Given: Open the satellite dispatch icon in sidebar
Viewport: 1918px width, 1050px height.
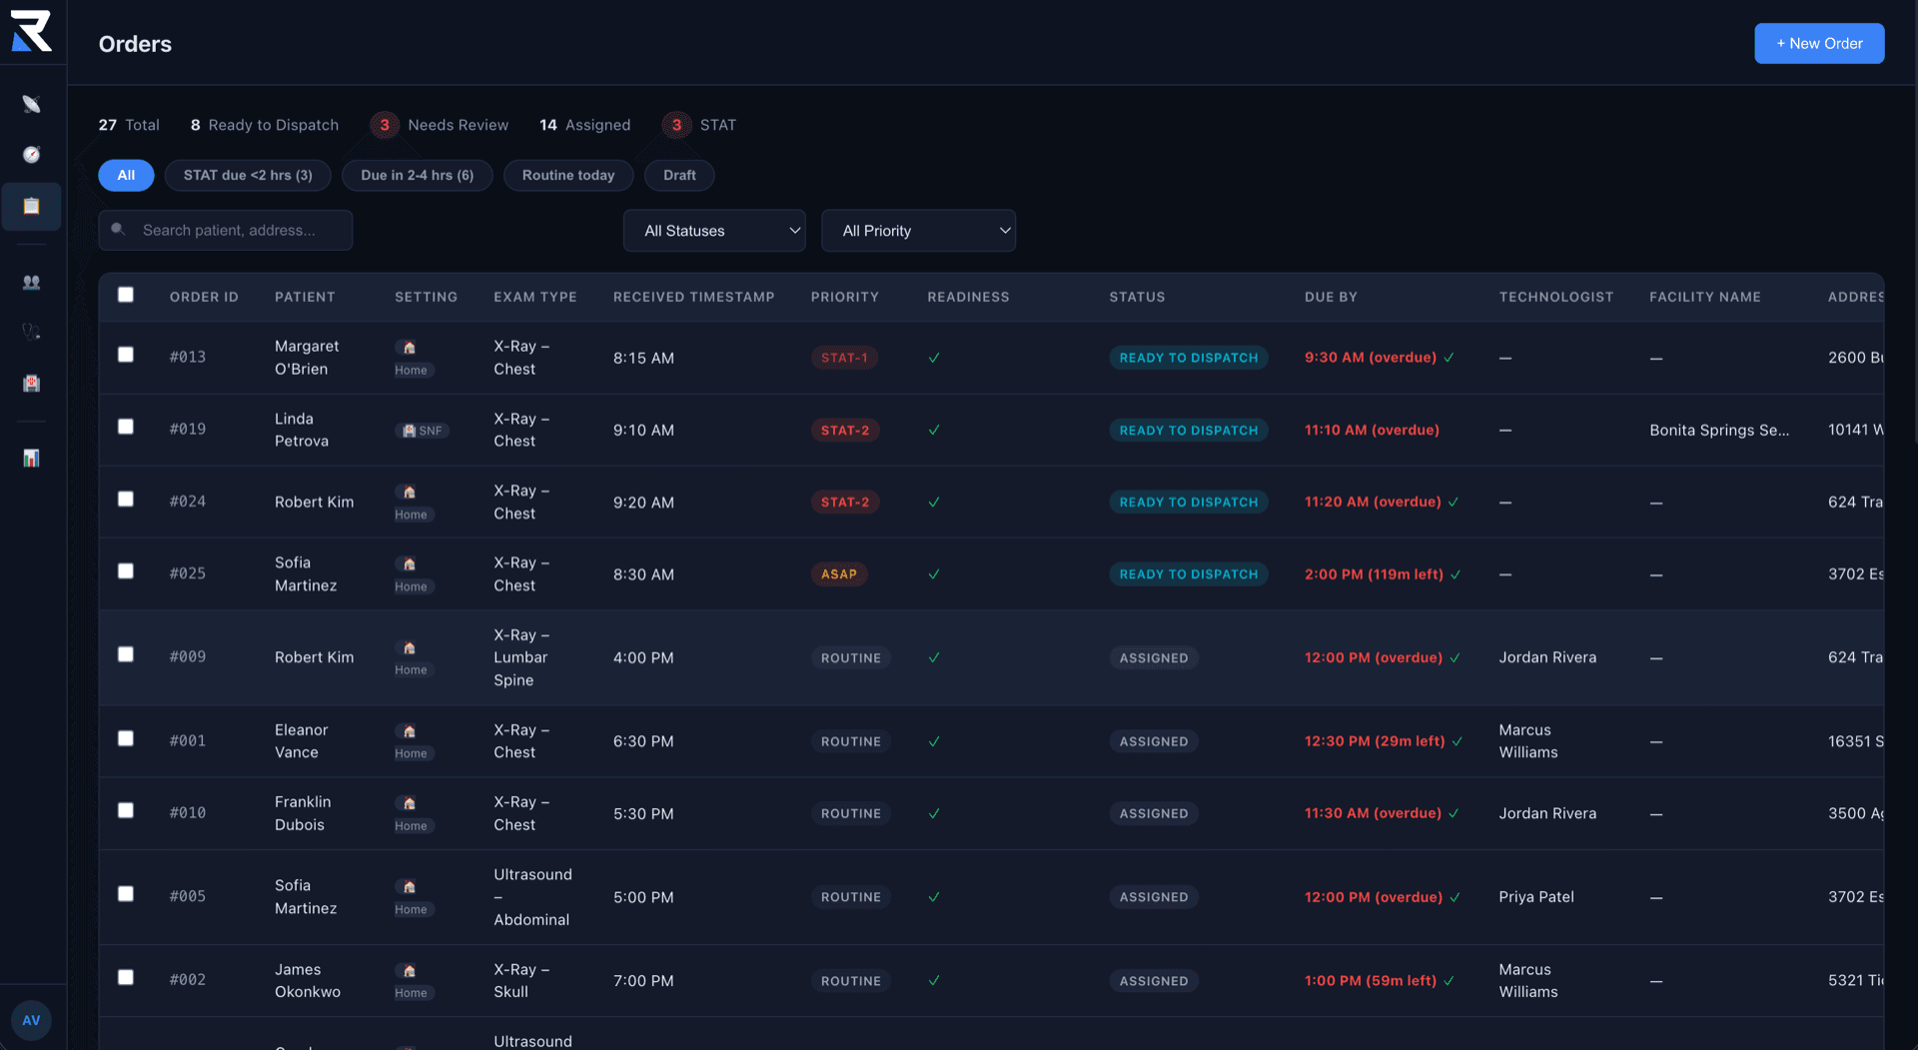Looking at the screenshot, I should point(32,104).
